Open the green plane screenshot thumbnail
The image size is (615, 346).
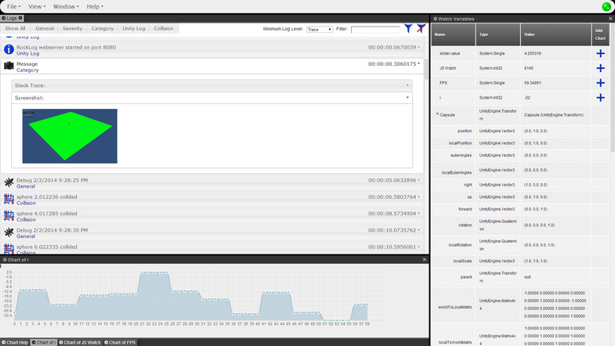pyautogui.click(x=70, y=136)
